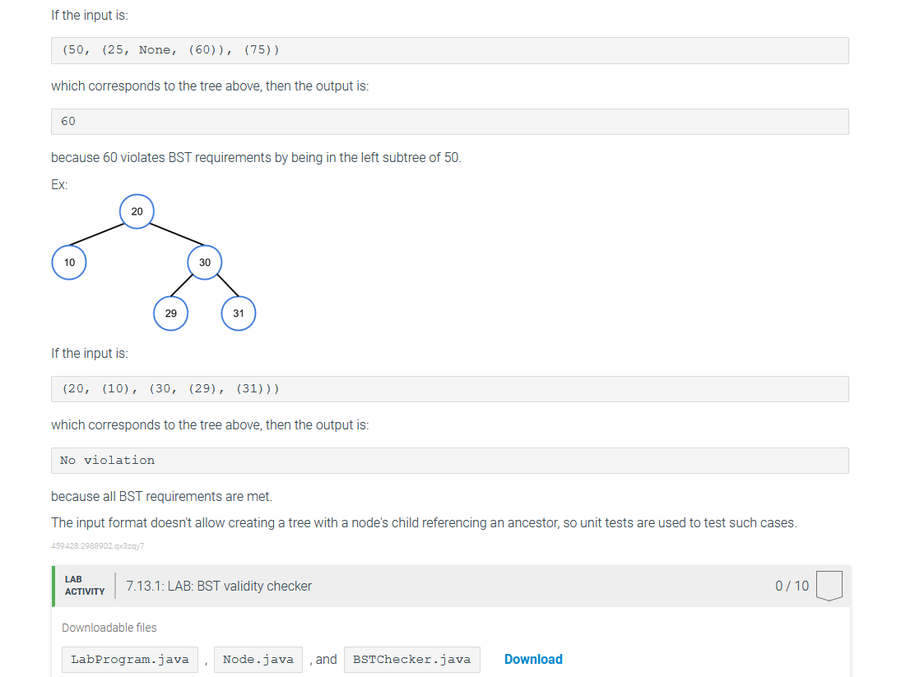The image size is (901, 677).
Task: Select the Node.java file chip
Action: 258,659
